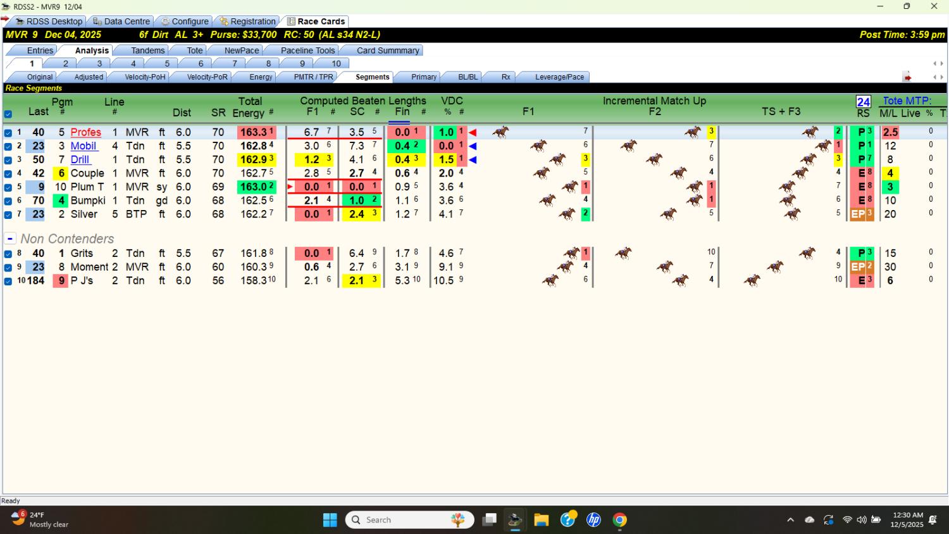
Task: Switch to Velocity-PoH sub-tab
Action: click(145, 77)
